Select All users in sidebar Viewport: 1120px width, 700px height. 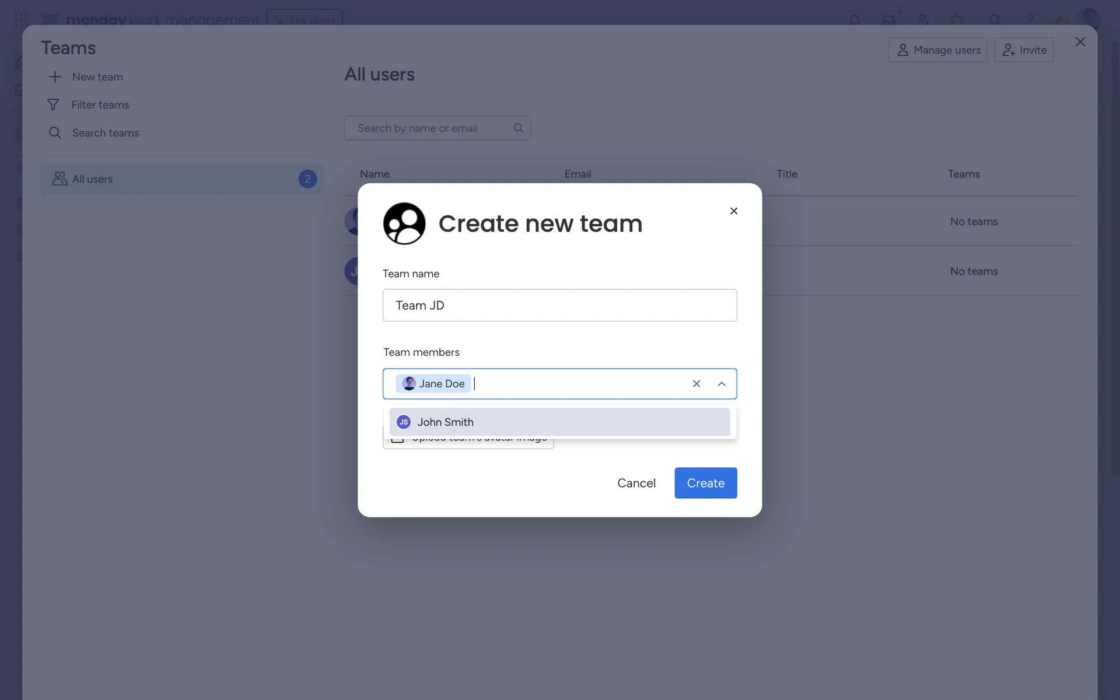182,179
